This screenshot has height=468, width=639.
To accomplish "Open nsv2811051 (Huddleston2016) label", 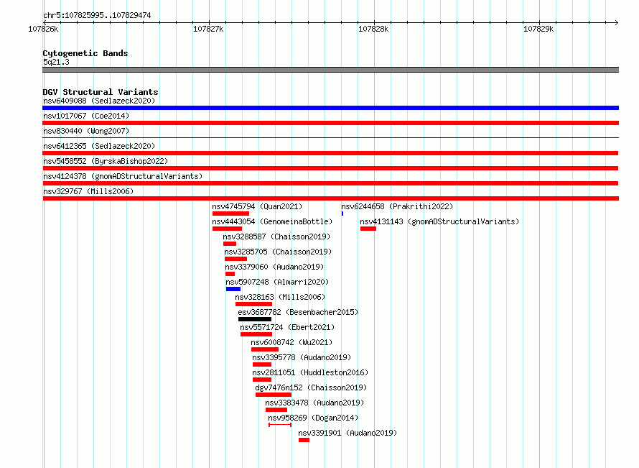I will pyautogui.click(x=310, y=372).
